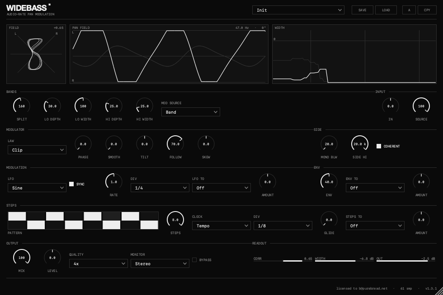Viewport: 443px width, 295px height.
Task: Click the TILT knob
Action: pyautogui.click(x=144, y=144)
